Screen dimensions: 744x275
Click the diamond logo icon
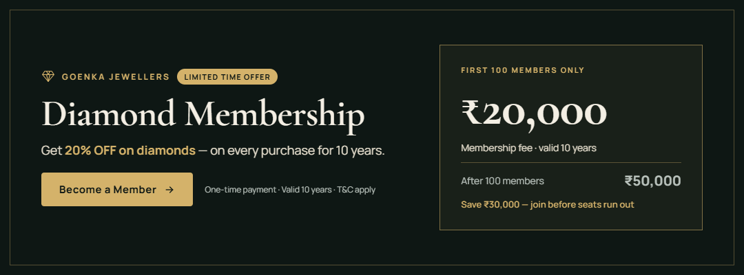coord(48,76)
